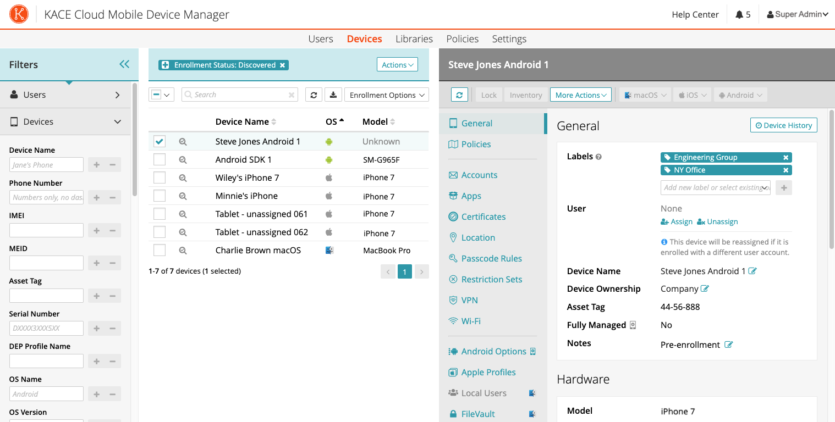Edit the Device Name field
Screen dimensions: 835x422
point(753,271)
